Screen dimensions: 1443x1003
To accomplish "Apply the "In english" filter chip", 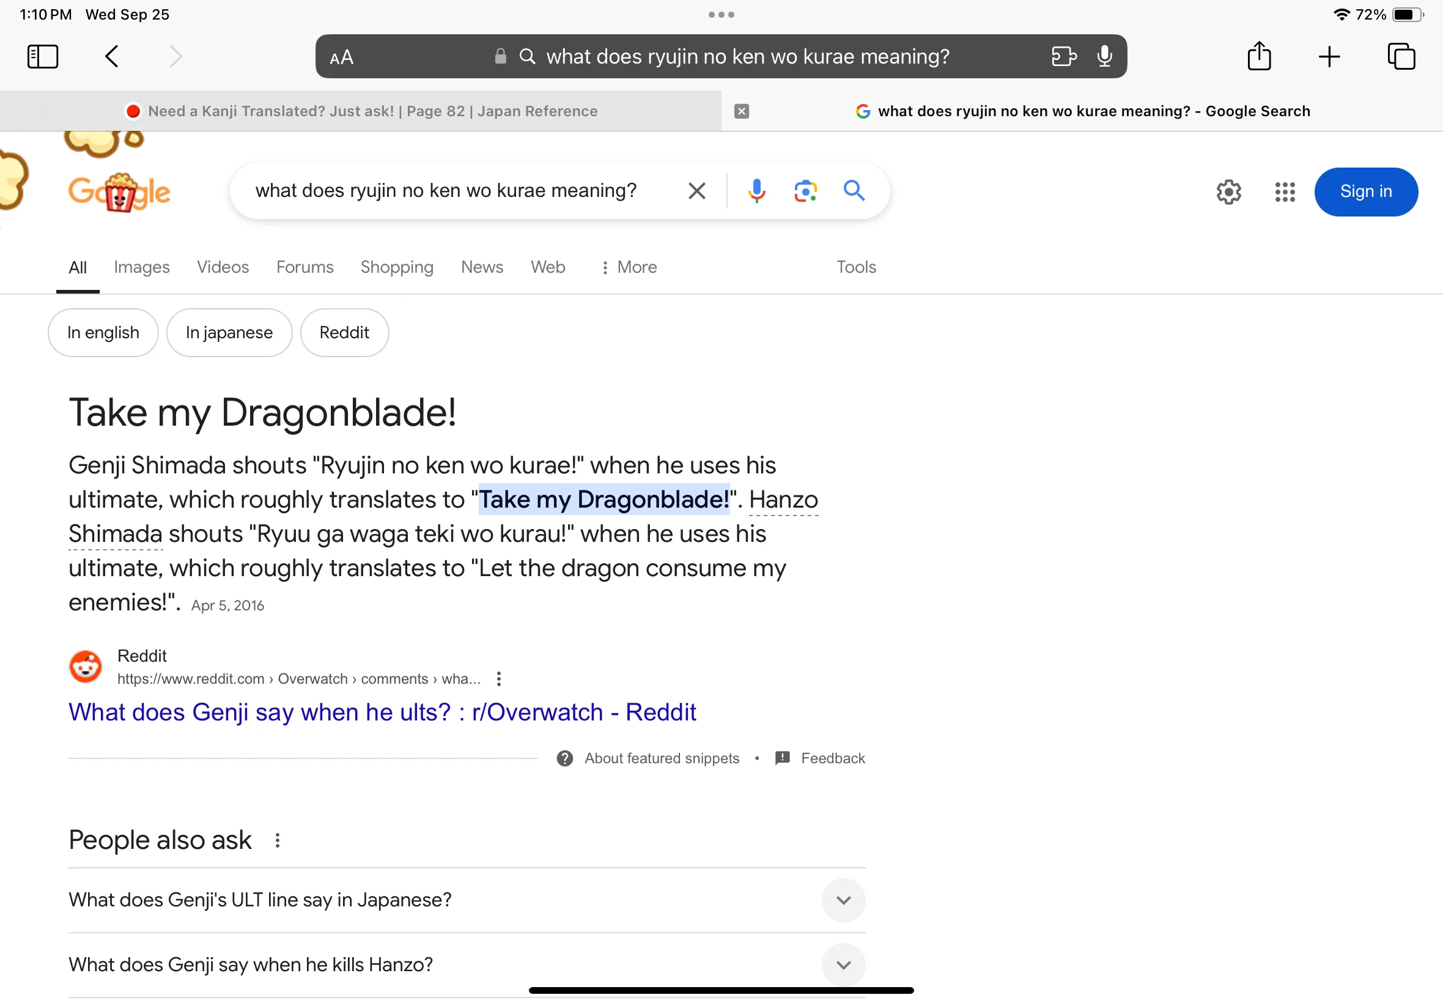I will click(103, 333).
